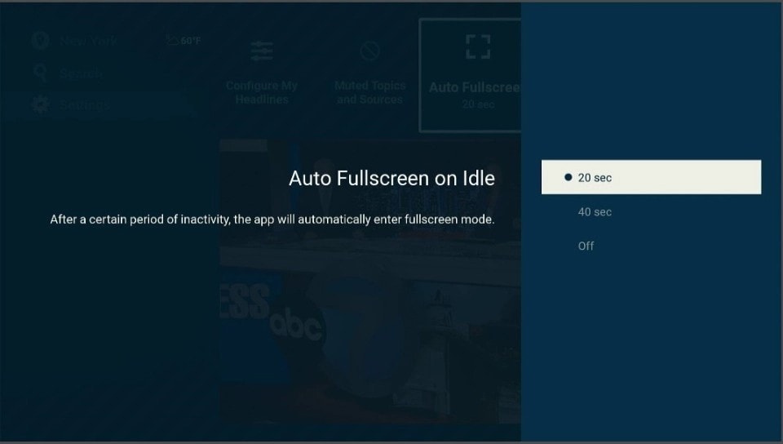Click the Muted Topics and Sources label
This screenshot has height=444, width=783.
click(370, 92)
